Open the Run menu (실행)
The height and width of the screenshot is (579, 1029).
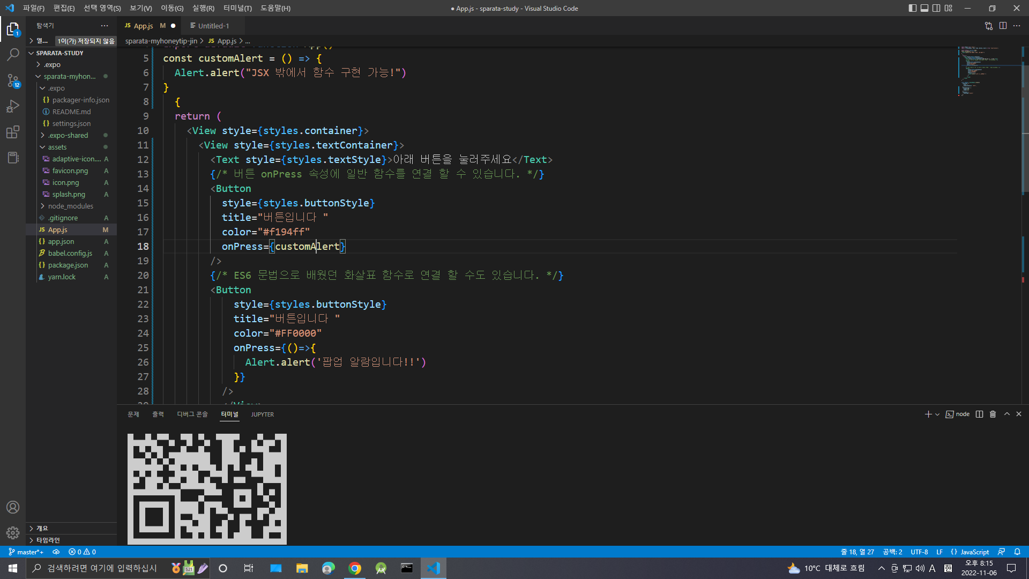click(204, 8)
